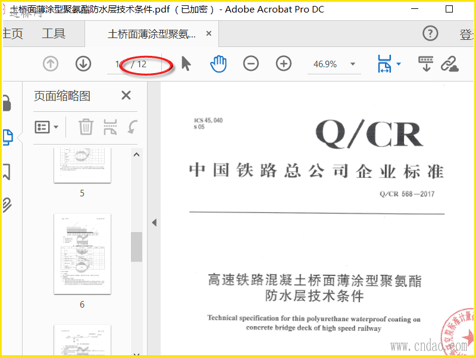476x357 pixels.
Task: Click the thumbnail panel scrollbar handle
Action: (137, 247)
